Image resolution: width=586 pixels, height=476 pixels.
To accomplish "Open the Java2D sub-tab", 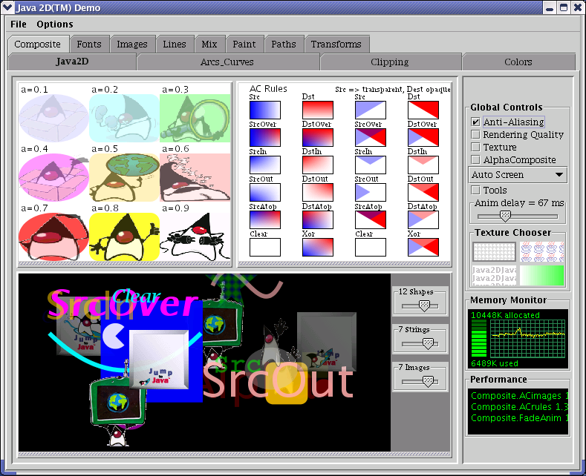I will coord(72,62).
